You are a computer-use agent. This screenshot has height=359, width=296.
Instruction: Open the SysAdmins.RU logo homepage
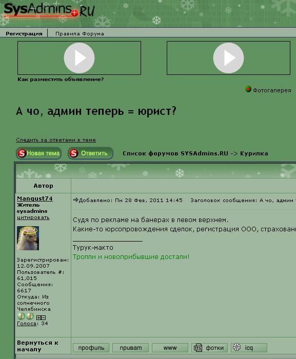point(49,10)
